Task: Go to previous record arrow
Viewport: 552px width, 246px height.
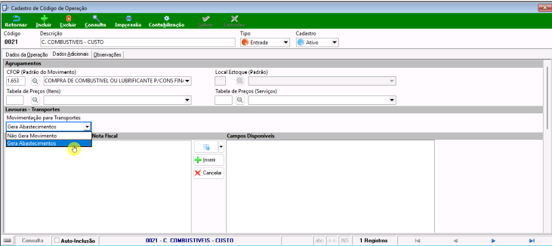Action: click(455, 241)
